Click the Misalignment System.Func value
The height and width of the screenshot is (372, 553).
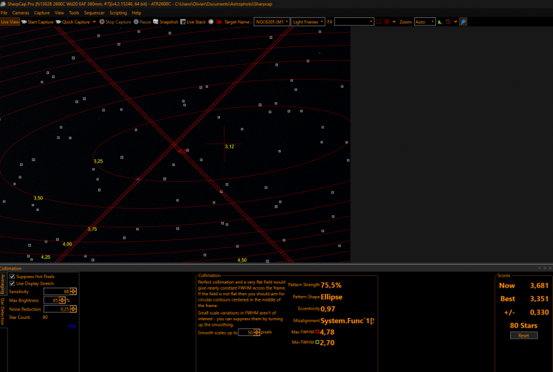347,320
